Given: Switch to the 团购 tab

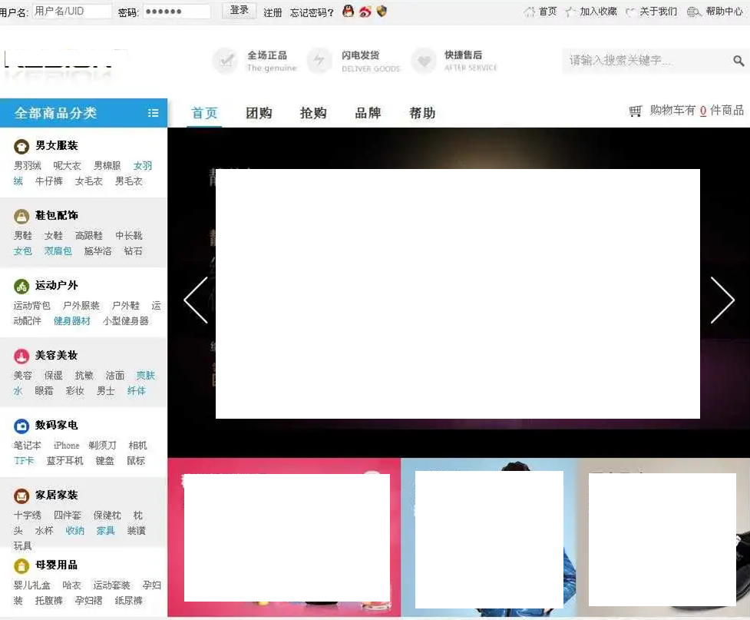Looking at the screenshot, I should [259, 113].
